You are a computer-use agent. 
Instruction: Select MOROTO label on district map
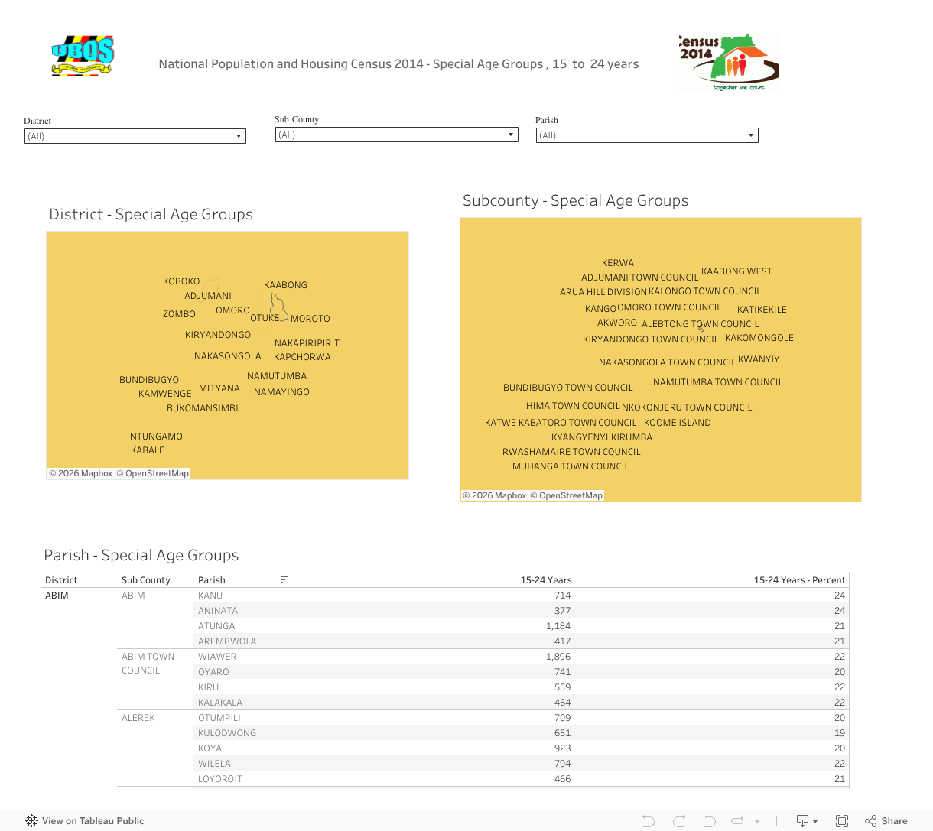[x=310, y=319]
